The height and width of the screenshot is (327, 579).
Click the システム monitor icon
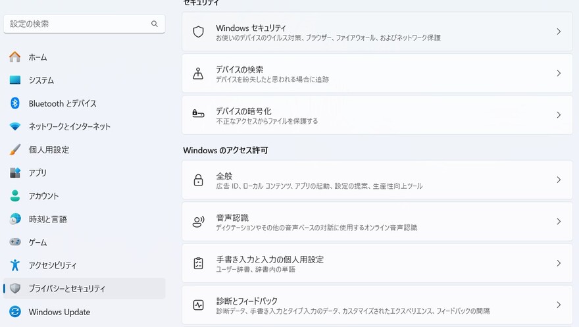click(14, 80)
